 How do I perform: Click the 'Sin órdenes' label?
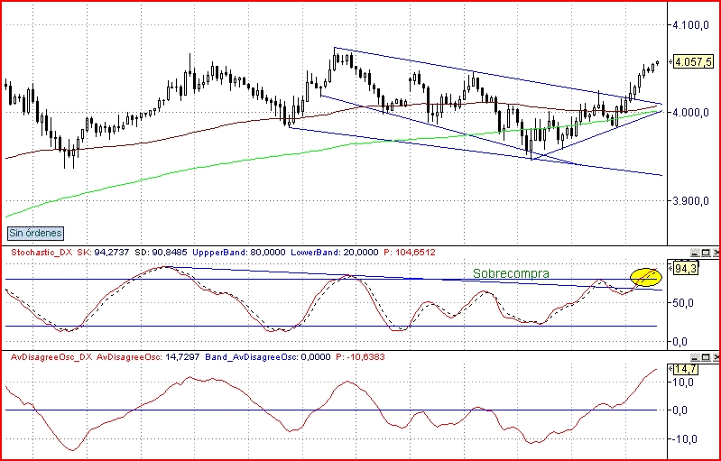coord(35,233)
